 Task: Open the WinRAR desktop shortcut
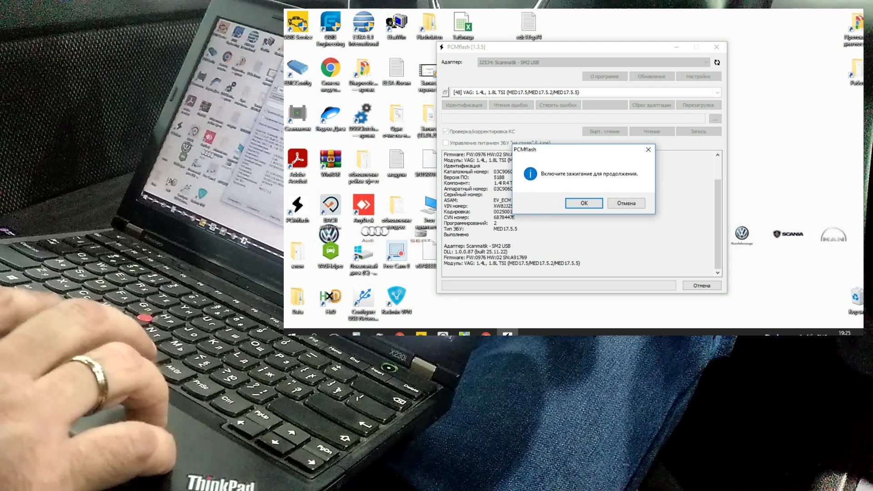tap(331, 162)
